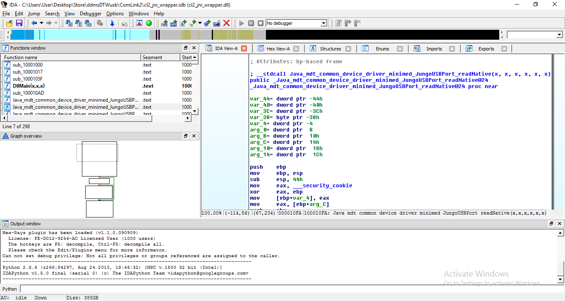Save the database with the floppy icon
The width and height of the screenshot is (565, 301).
click(x=19, y=23)
